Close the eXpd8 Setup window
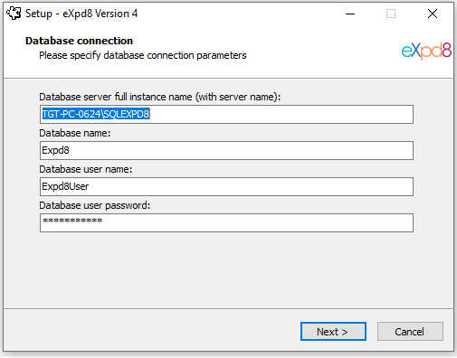Viewport: 457px width, 358px height. (x=433, y=14)
